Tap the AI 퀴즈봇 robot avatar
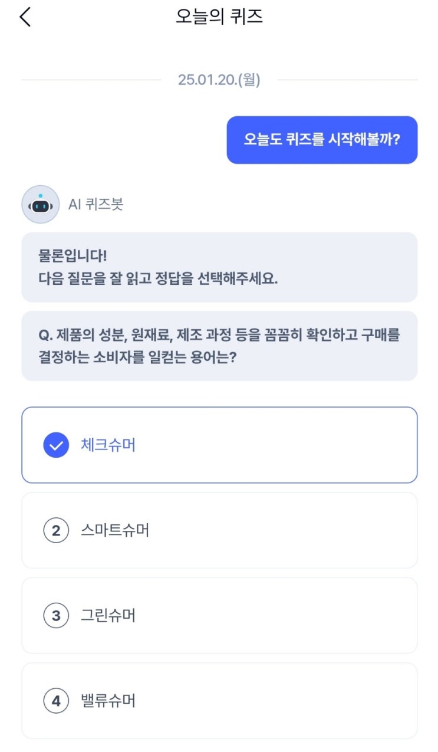 tap(41, 204)
